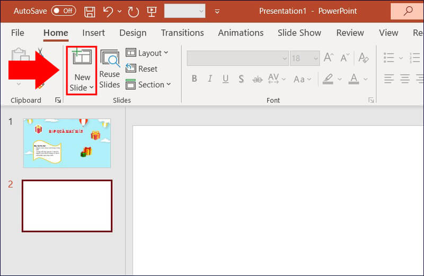Click the Font Color A icon
This screenshot has width=424, height=276.
coord(354,79)
